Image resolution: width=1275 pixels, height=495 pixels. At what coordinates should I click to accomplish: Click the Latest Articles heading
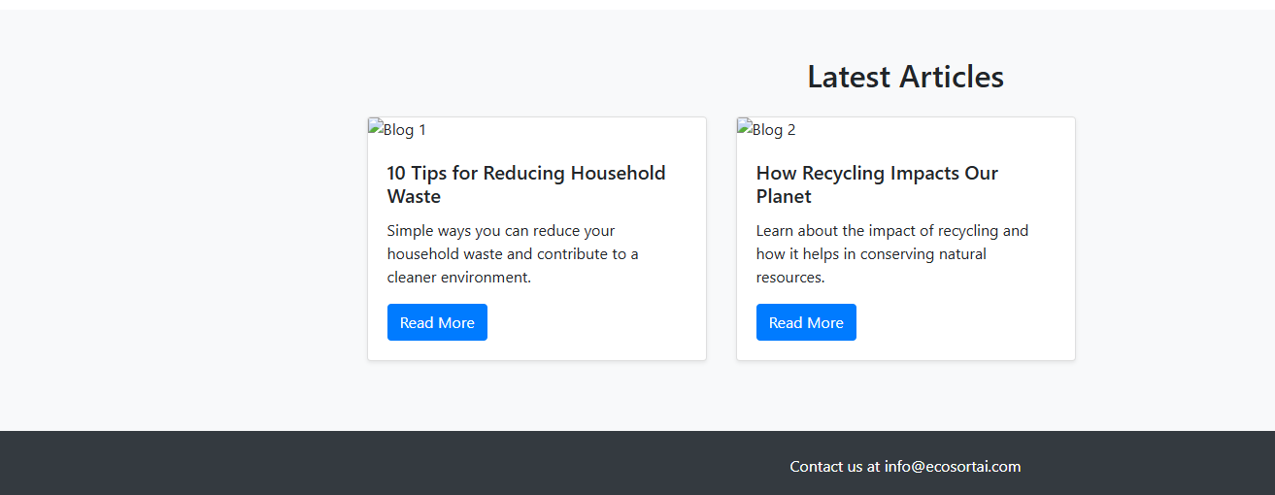pyautogui.click(x=905, y=77)
